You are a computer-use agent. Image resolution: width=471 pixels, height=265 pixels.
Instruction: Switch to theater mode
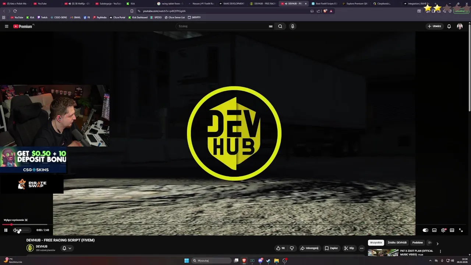point(452,230)
